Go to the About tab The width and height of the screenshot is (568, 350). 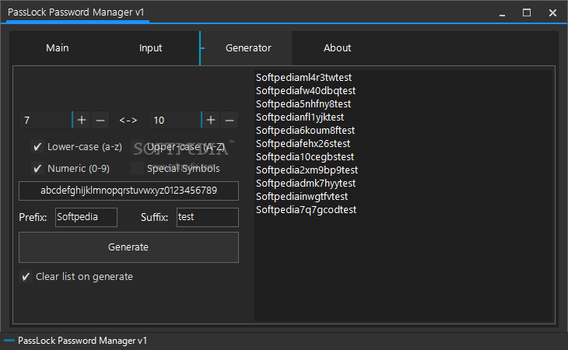click(337, 47)
